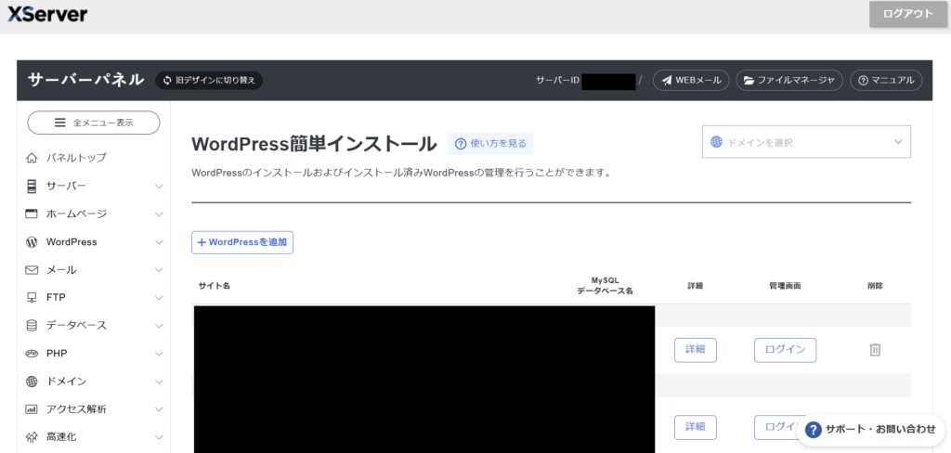Click the browser window icon for ホームページ

coord(32,214)
